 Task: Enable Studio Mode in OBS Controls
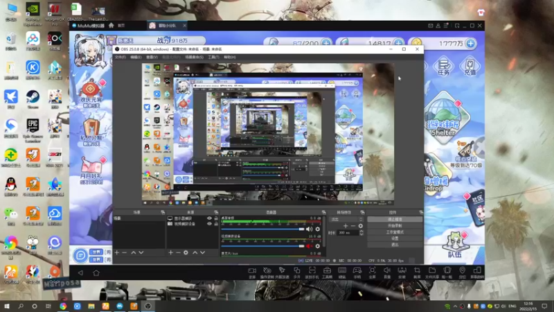coord(395,232)
